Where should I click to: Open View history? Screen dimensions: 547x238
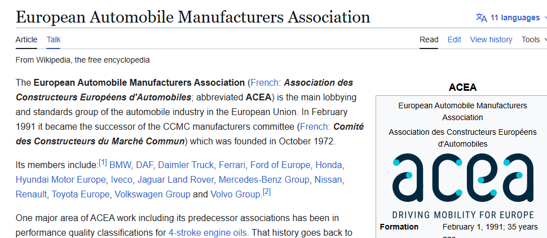(x=491, y=40)
